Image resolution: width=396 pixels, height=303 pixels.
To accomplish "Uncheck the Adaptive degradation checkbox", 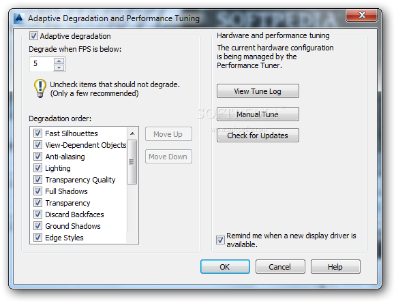I will [33, 36].
